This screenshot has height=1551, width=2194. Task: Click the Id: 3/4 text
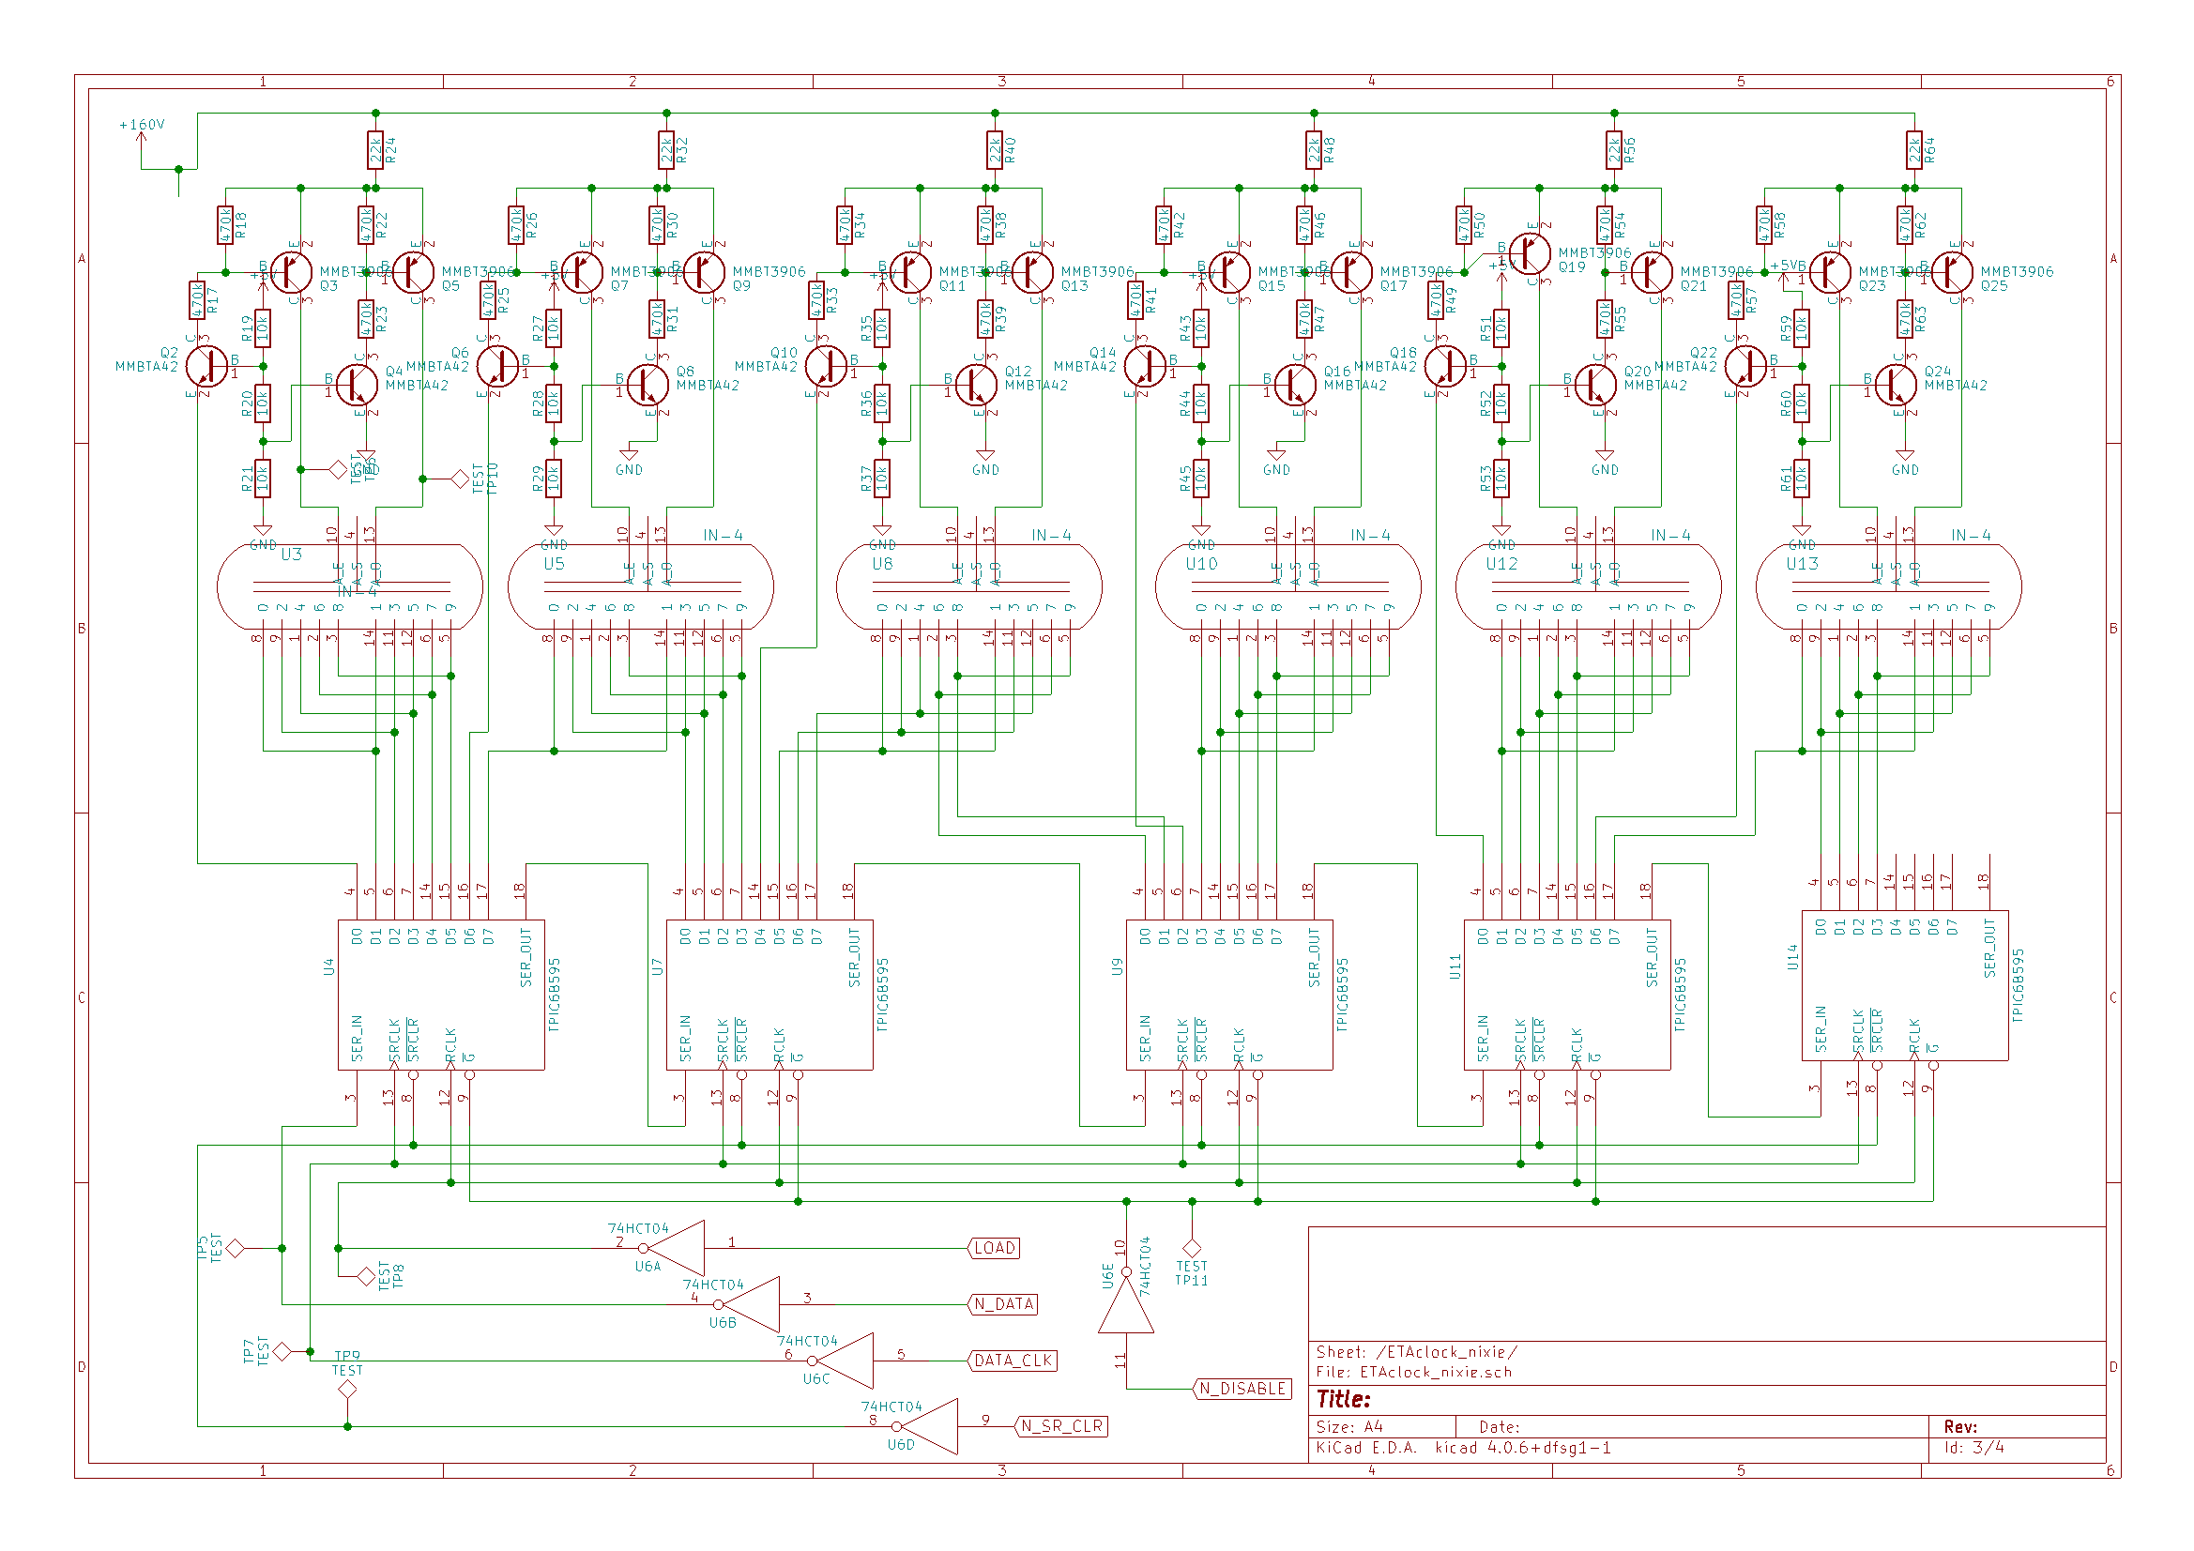tap(1974, 1448)
